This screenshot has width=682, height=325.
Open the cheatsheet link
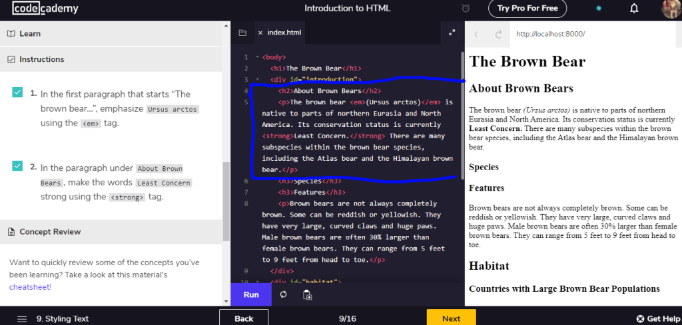(30, 286)
